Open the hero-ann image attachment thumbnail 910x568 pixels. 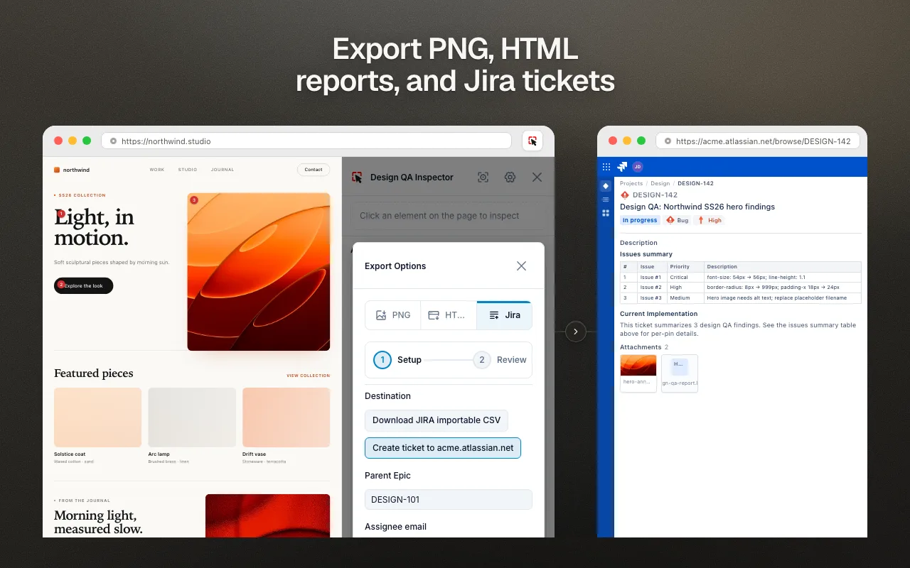point(638,373)
